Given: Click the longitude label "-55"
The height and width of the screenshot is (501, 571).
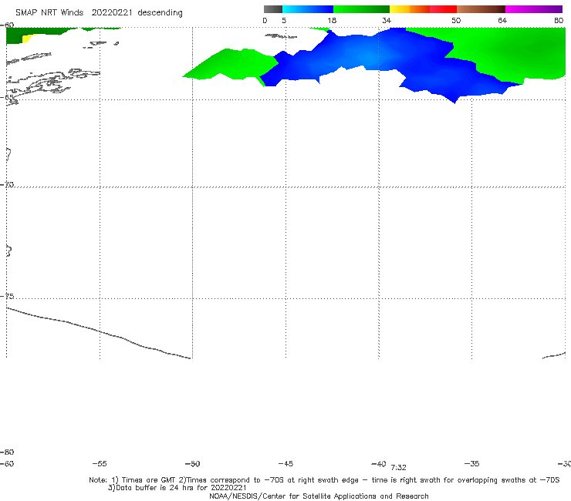Looking at the screenshot, I should pos(100,464).
